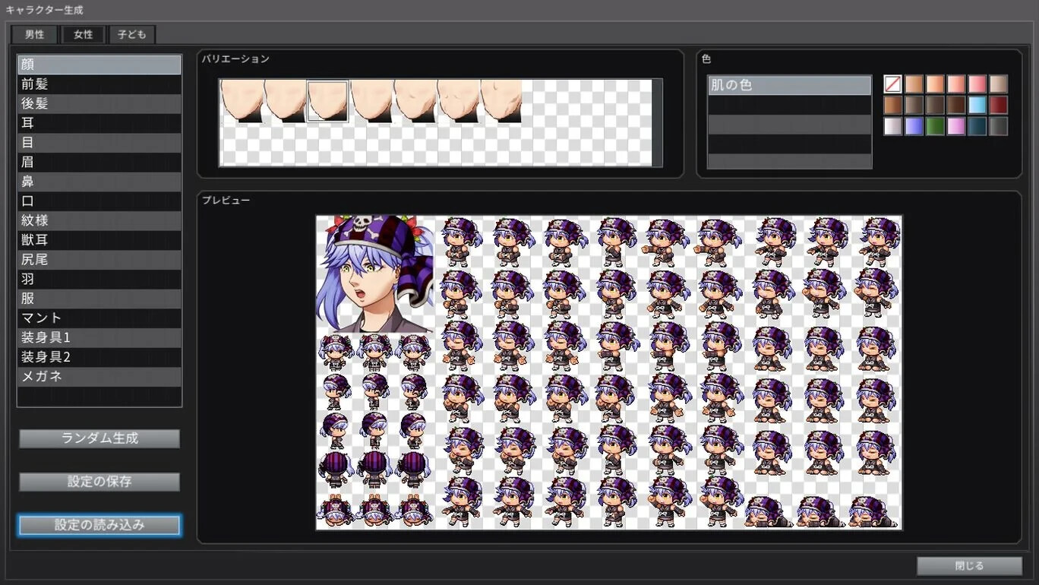The height and width of the screenshot is (585, 1039).
Task: Switch to the 子ども tab
Action: (132, 35)
